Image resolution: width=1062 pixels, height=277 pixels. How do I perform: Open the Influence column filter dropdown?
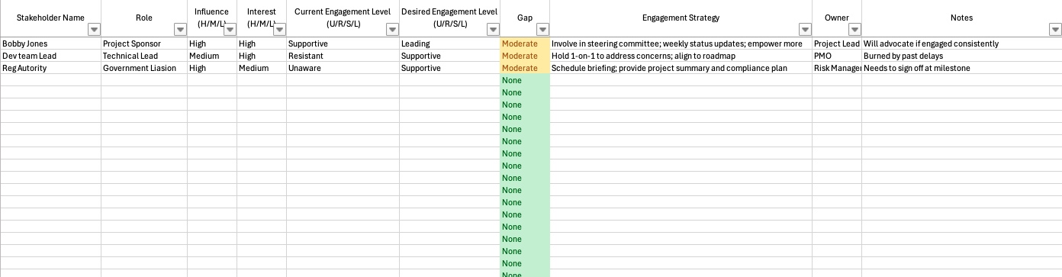(x=230, y=30)
